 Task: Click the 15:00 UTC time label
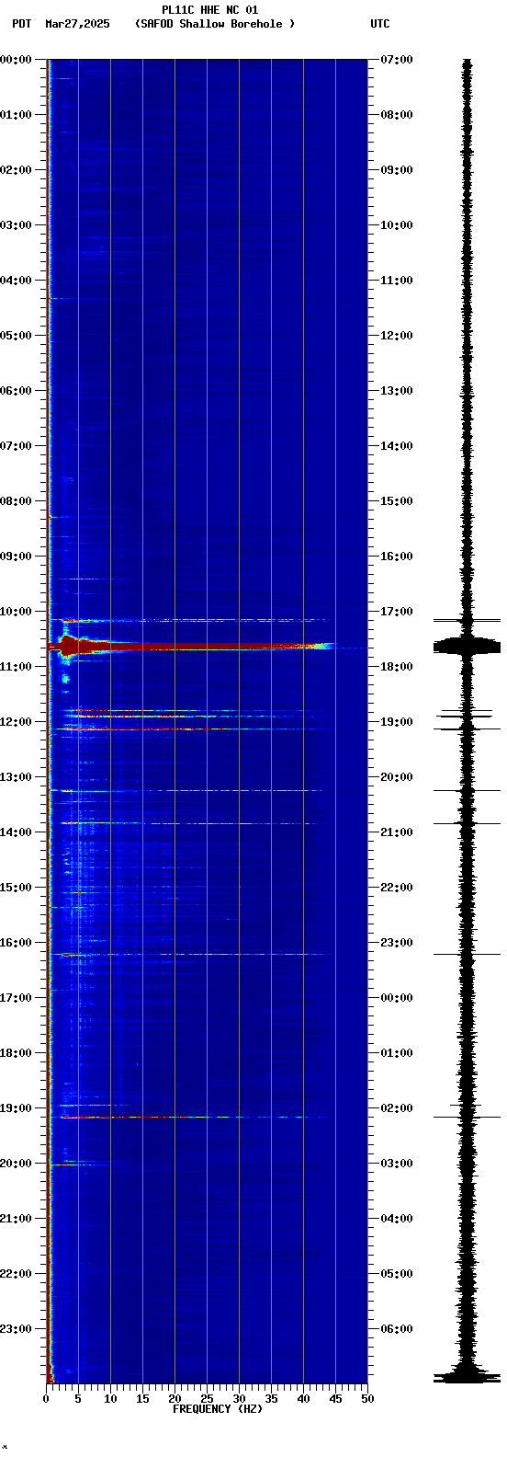(x=397, y=501)
